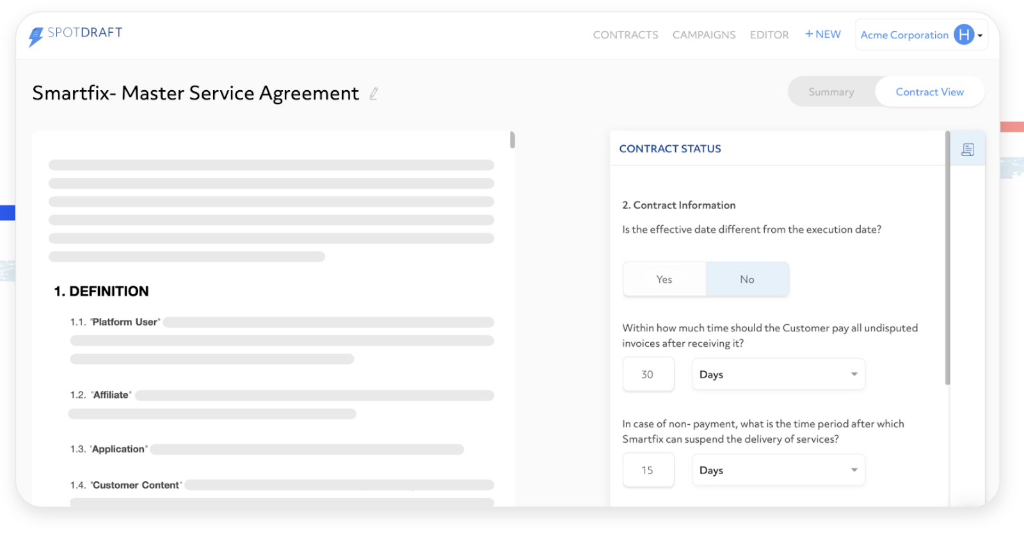Screen dimensions: 1024x547
Task: Click the 'Platform User' definition term
Action: (x=125, y=322)
